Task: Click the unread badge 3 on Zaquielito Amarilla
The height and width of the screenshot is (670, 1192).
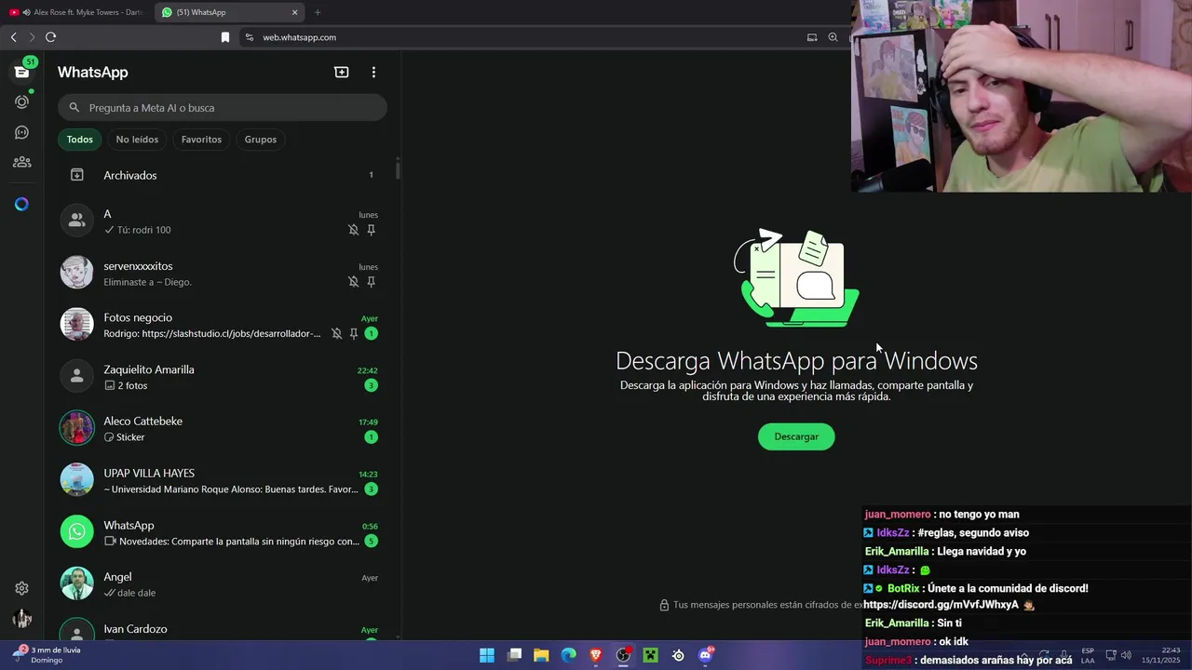Action: (371, 385)
